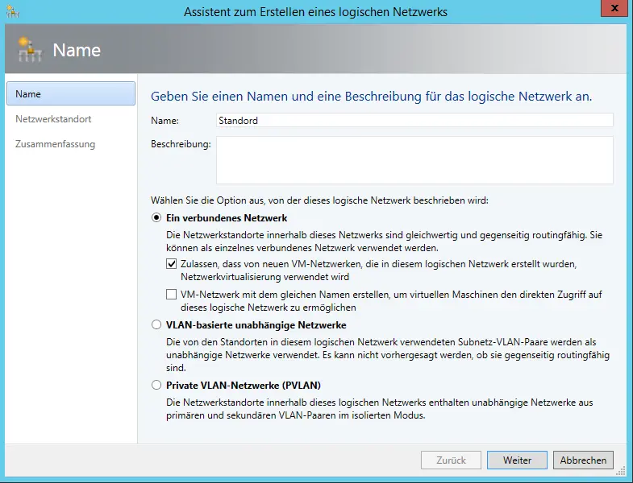Image resolution: width=633 pixels, height=483 pixels.
Task: Select Private VLAN-Netzwerke (PVLAN) option
Action: coord(156,385)
